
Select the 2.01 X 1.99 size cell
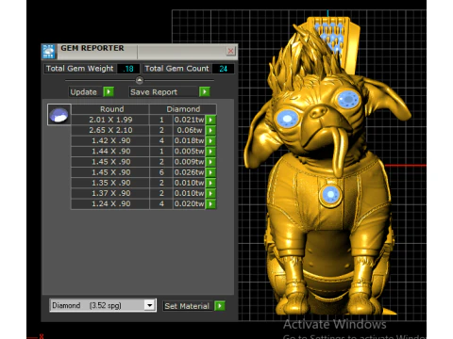[x=110, y=120]
